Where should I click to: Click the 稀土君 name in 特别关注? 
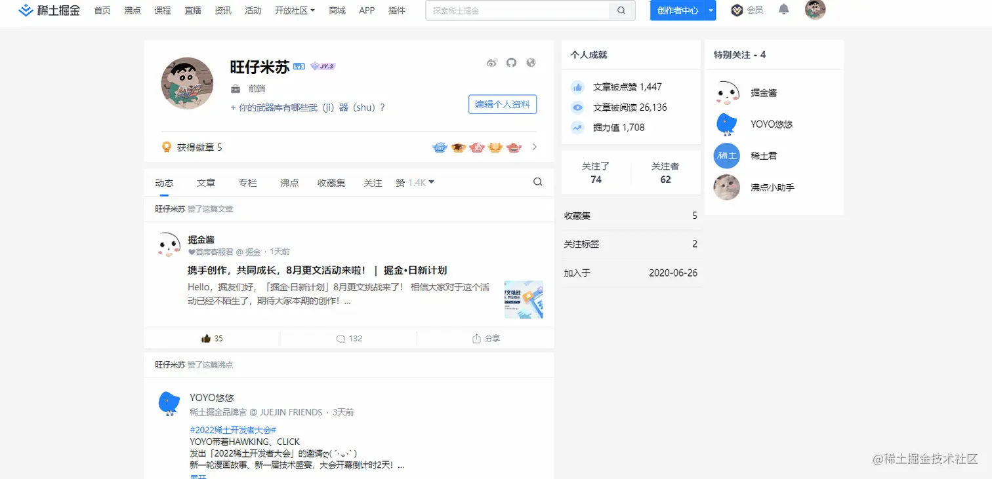click(x=764, y=156)
